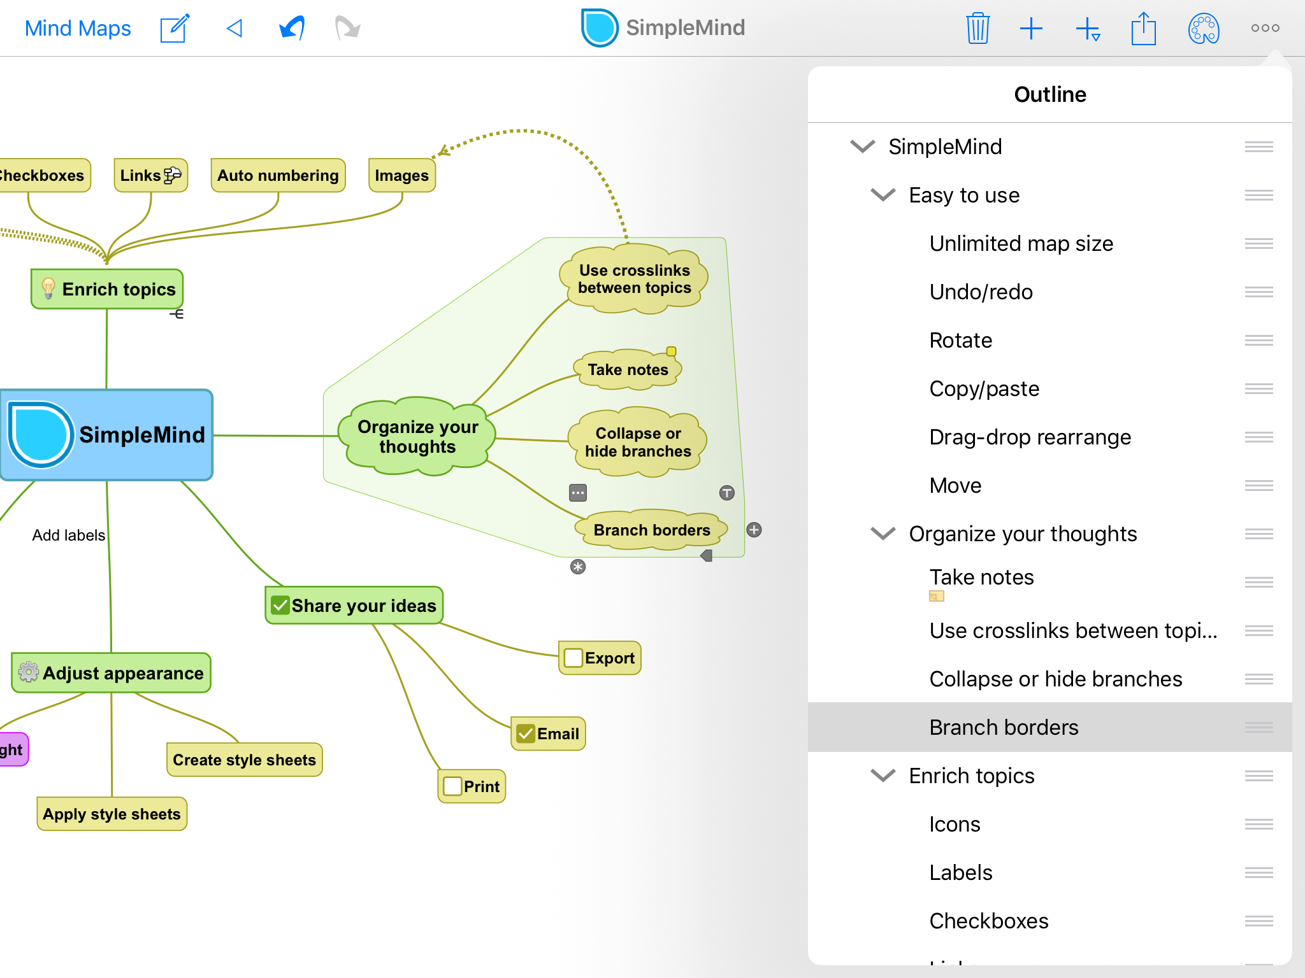Collapse Easy to use in outline

[883, 195]
